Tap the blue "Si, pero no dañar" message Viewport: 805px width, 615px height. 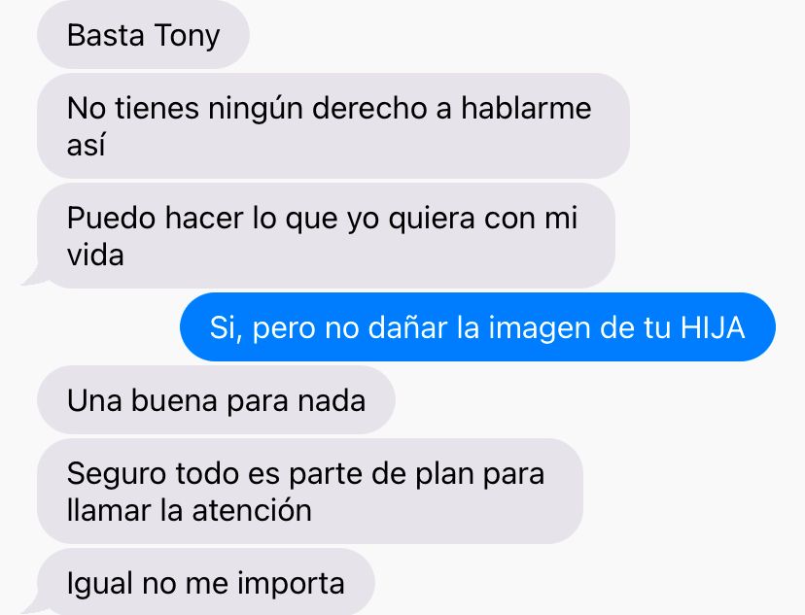point(477,326)
